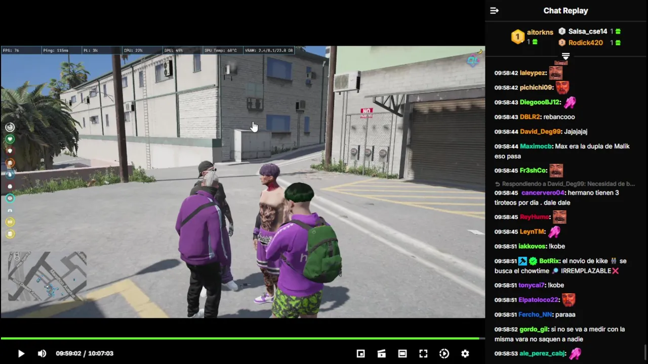Open Maximocb user card

click(536, 146)
